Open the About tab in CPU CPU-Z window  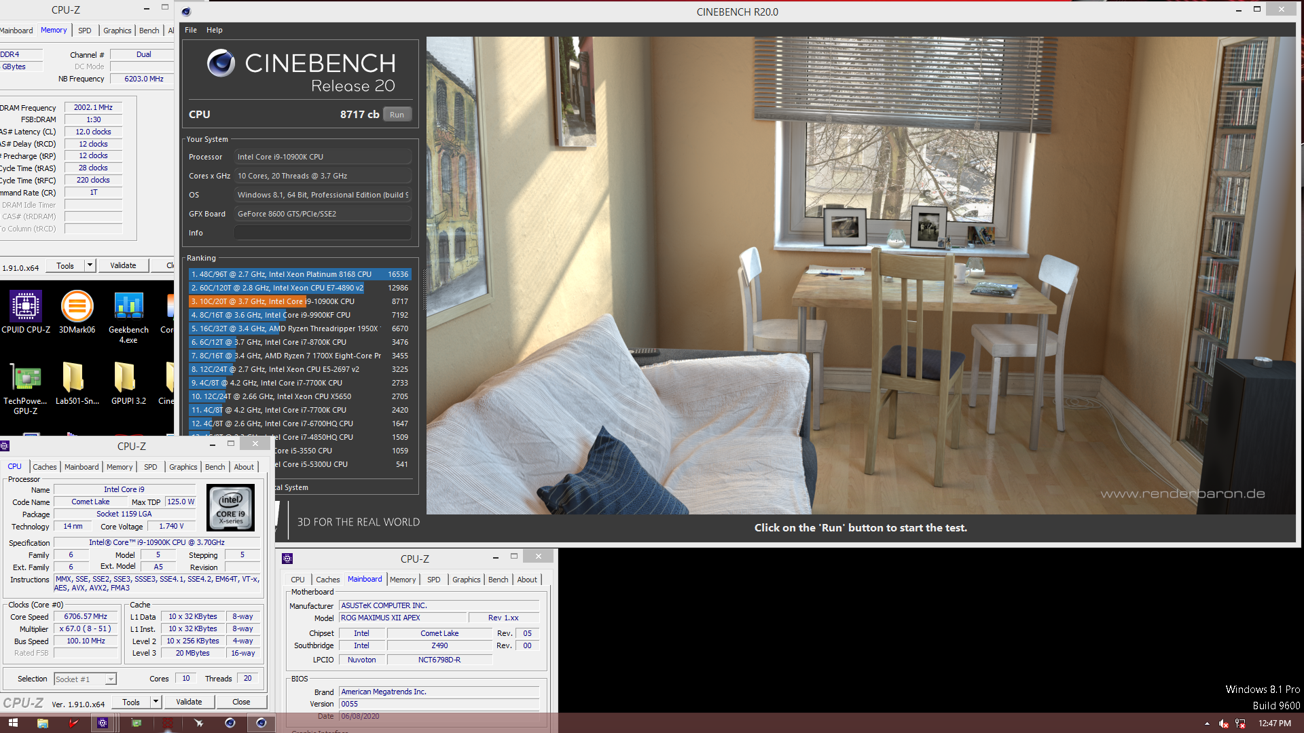coord(244,467)
